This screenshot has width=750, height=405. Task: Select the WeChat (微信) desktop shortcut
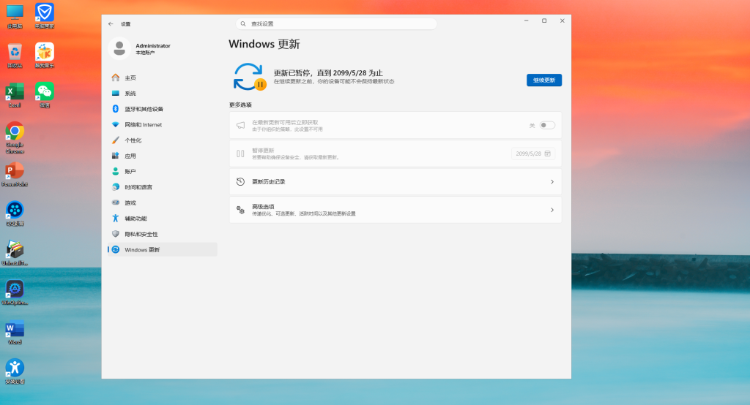tap(45, 95)
